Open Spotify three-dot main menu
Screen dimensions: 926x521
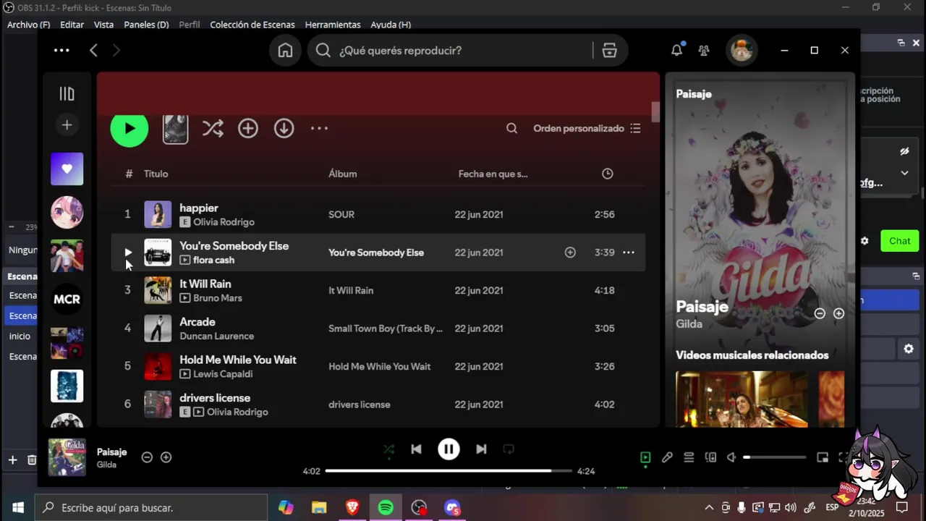click(61, 50)
